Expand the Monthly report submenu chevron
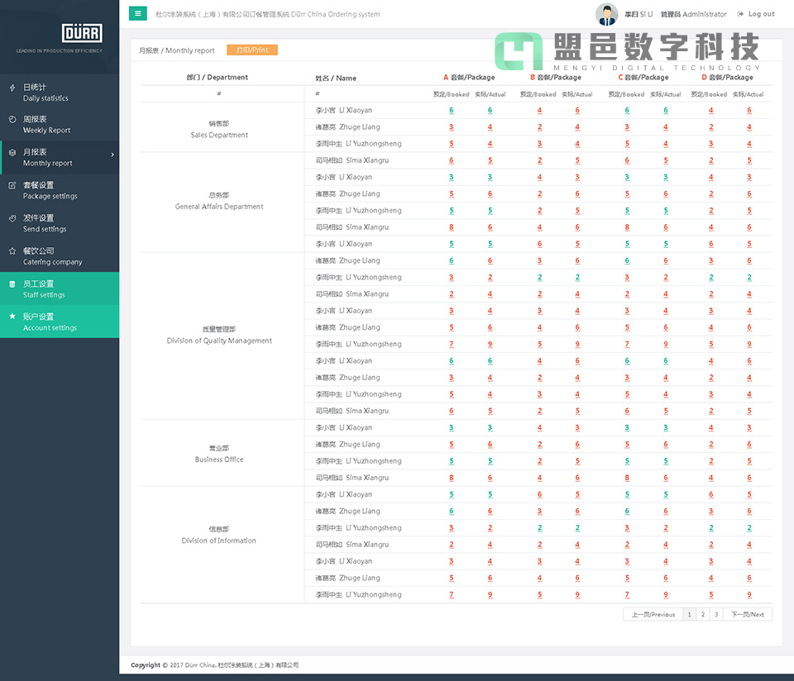794x681 pixels. 113,153
